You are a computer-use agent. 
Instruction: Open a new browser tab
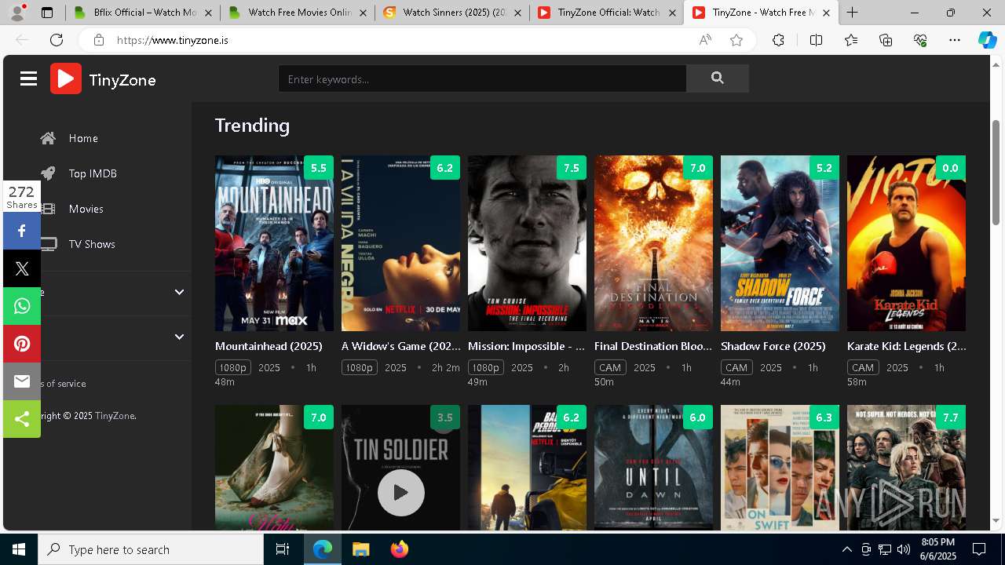[x=852, y=13]
